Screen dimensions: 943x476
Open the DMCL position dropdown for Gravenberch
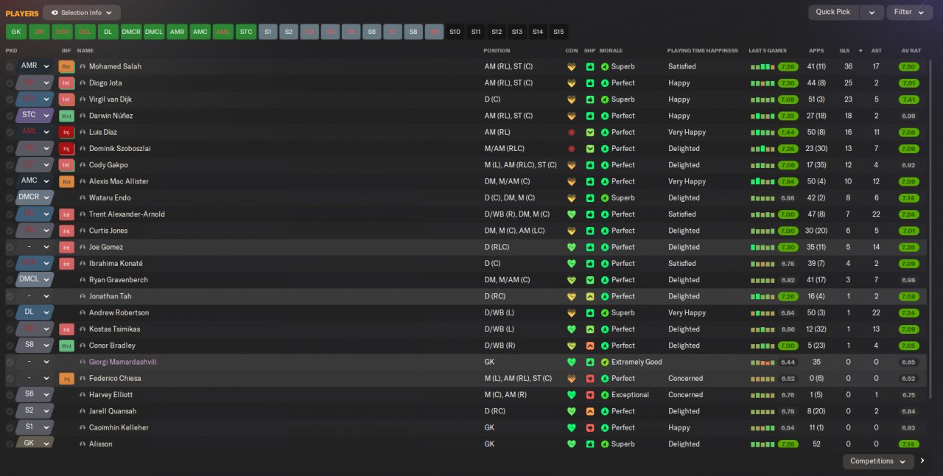point(35,280)
